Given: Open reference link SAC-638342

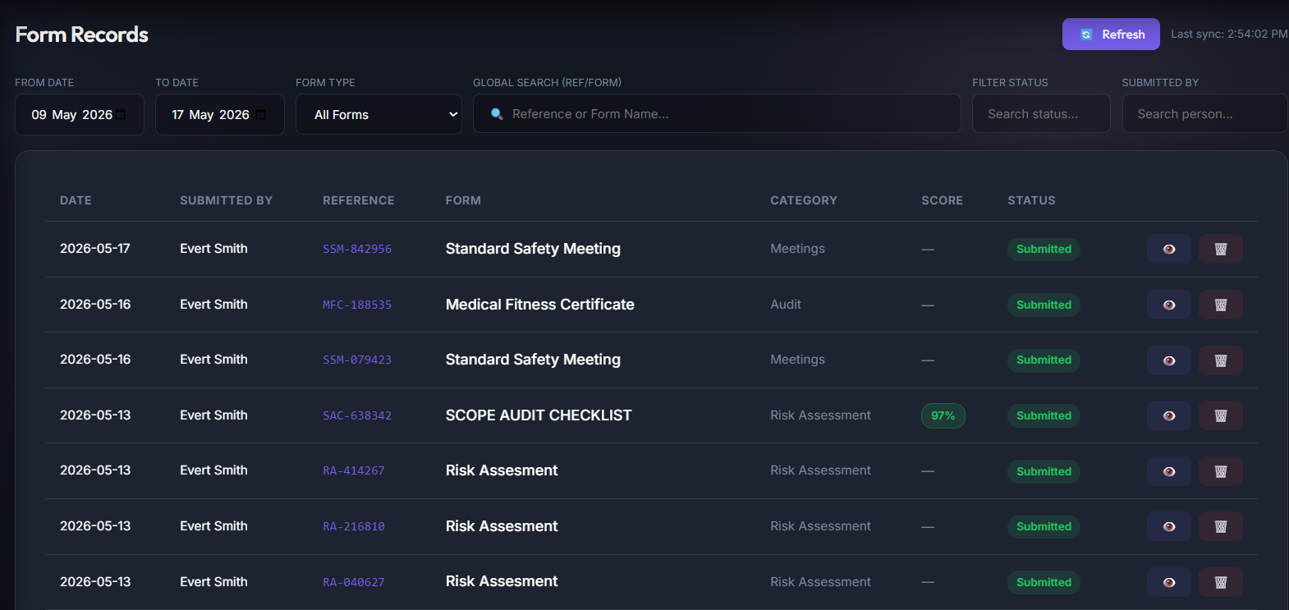Looking at the screenshot, I should (357, 415).
